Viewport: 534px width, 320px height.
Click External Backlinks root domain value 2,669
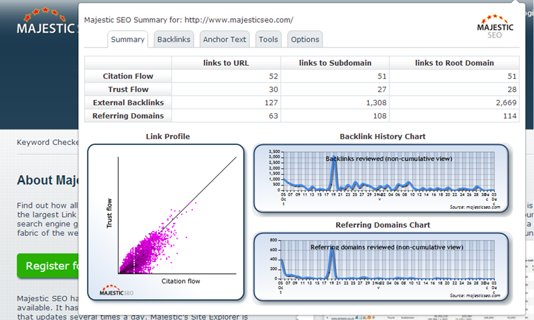coord(506,103)
